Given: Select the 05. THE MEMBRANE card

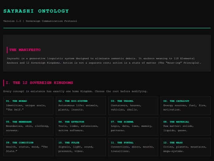Looking at the screenshot, I should click(28, 126).
